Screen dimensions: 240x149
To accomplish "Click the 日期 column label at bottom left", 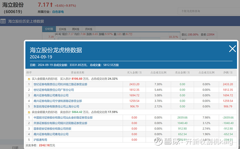I will click(15, 148).
